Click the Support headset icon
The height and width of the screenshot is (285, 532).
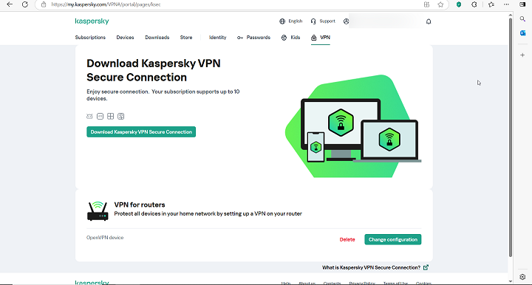pyautogui.click(x=313, y=21)
